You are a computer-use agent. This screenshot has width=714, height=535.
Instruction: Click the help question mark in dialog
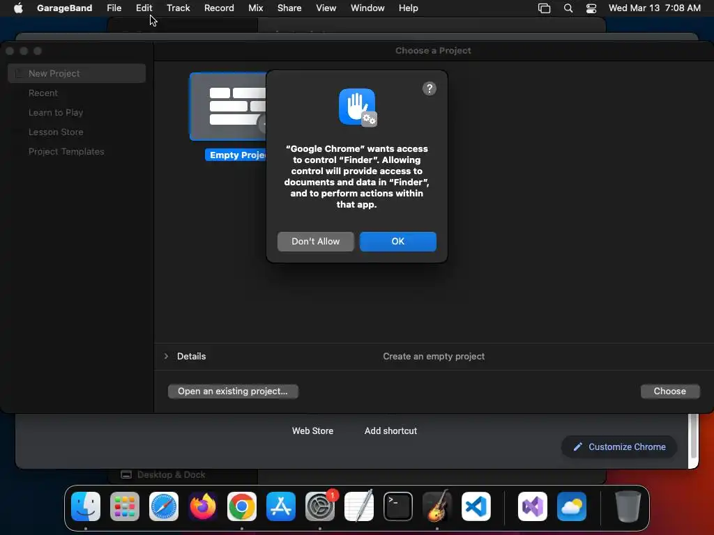click(x=430, y=88)
